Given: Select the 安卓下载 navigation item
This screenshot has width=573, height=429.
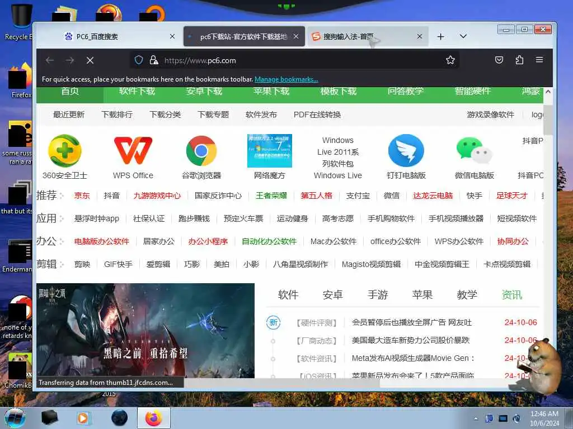Looking at the screenshot, I should tap(204, 91).
